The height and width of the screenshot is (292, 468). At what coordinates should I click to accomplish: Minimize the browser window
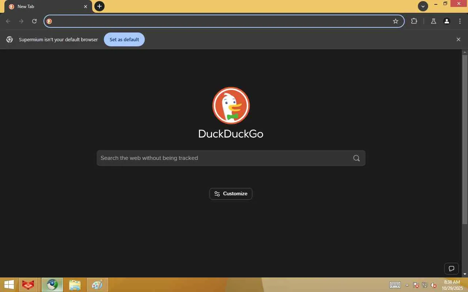coord(436,4)
